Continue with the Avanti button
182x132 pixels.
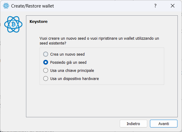coord(164,124)
